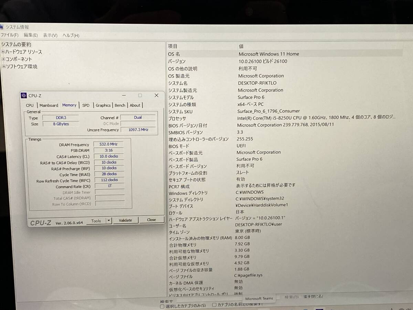Select the ブート デバイス row
This screenshot has width=413, height=310.
285,206
